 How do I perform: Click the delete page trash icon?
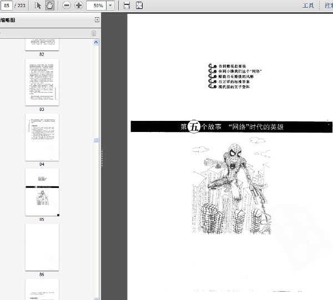[x=94, y=33]
